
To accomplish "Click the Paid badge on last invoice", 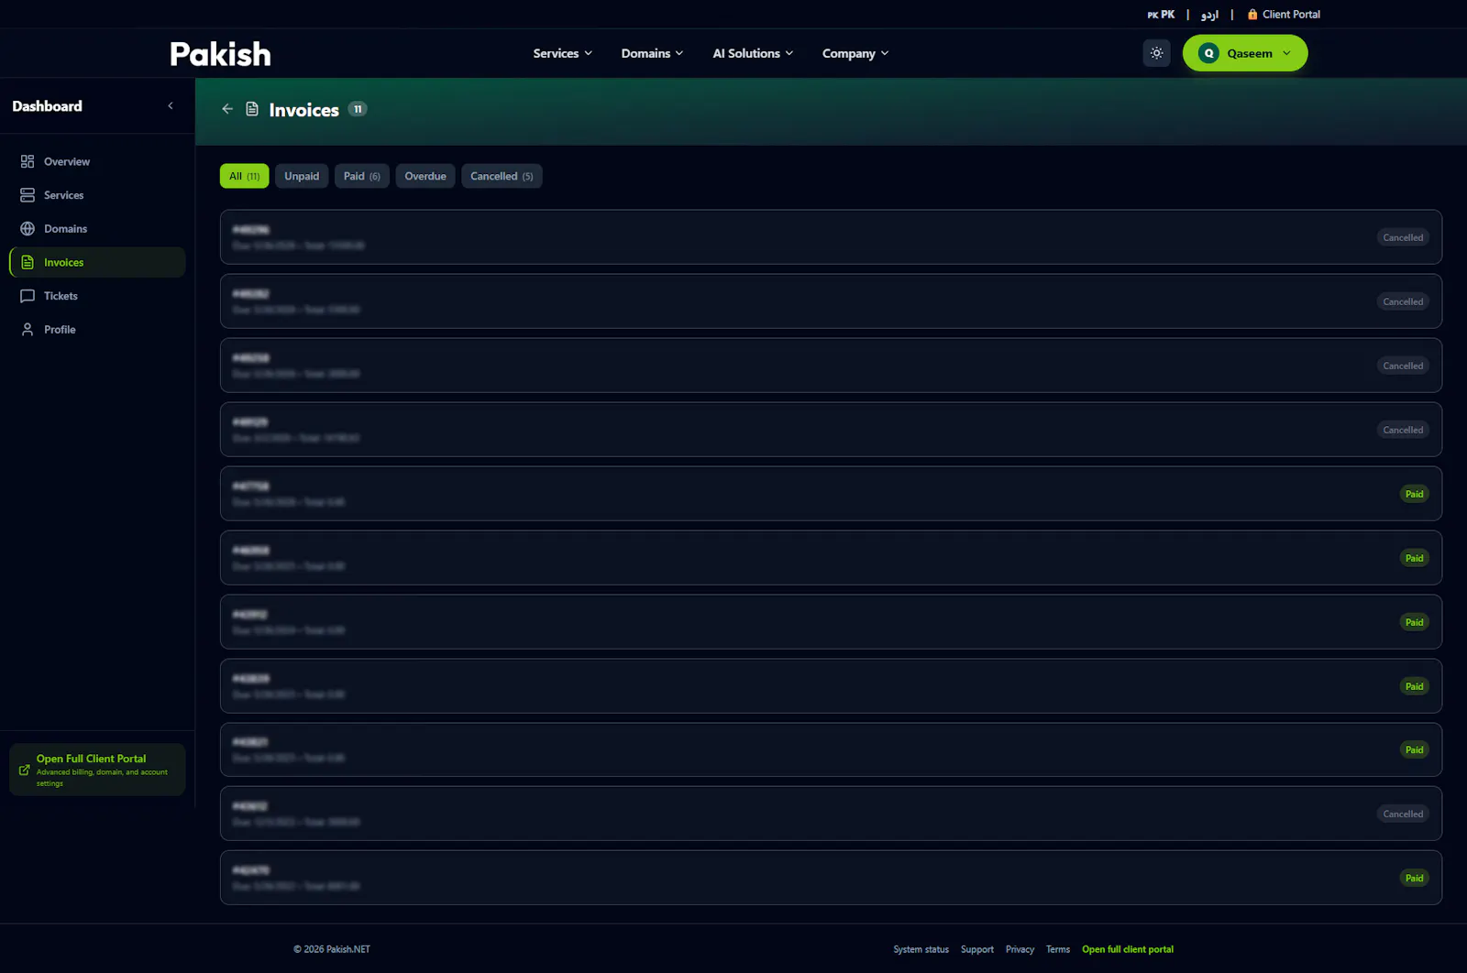I will 1414,879.
